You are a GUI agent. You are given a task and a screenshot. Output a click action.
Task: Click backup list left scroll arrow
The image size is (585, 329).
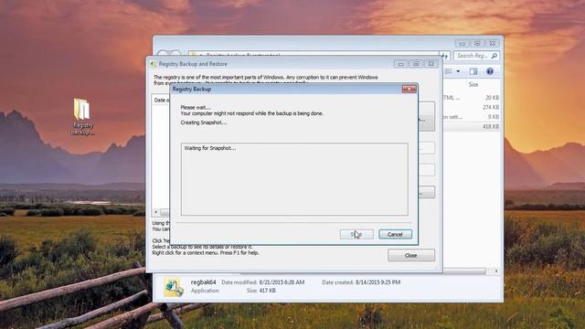click(156, 212)
